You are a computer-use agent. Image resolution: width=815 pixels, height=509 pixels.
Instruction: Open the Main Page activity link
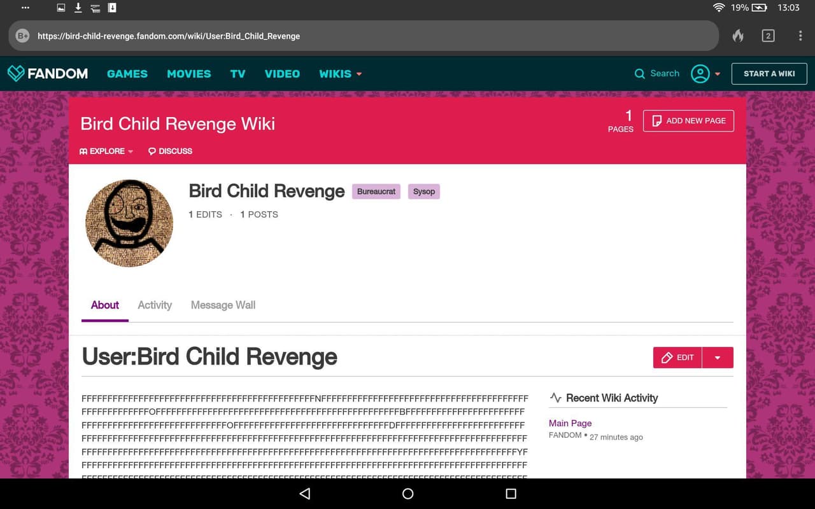(x=570, y=423)
